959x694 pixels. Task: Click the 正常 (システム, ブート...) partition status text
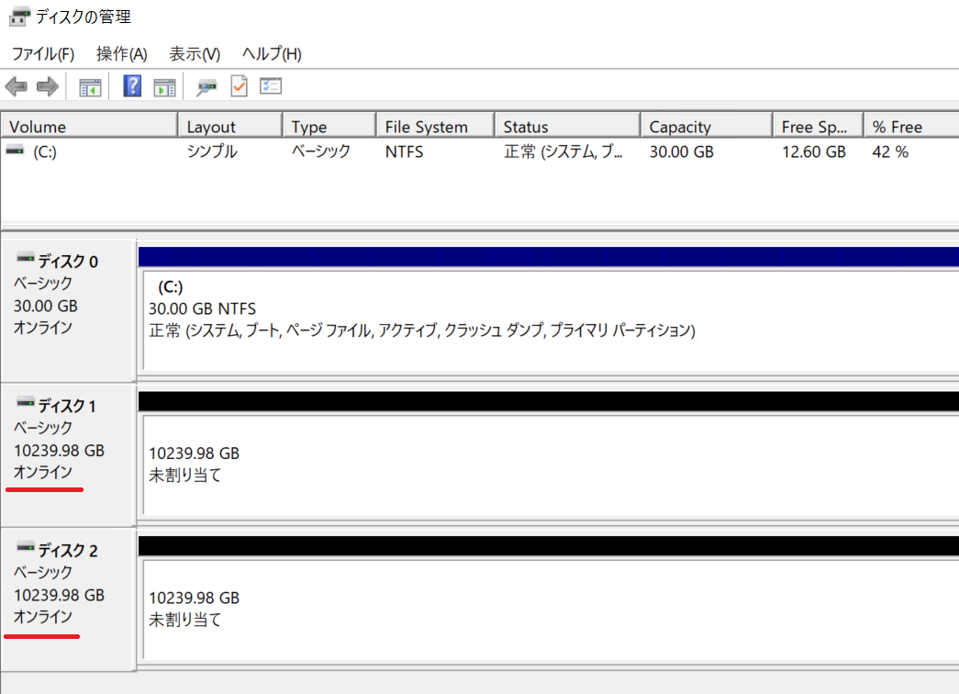click(422, 330)
